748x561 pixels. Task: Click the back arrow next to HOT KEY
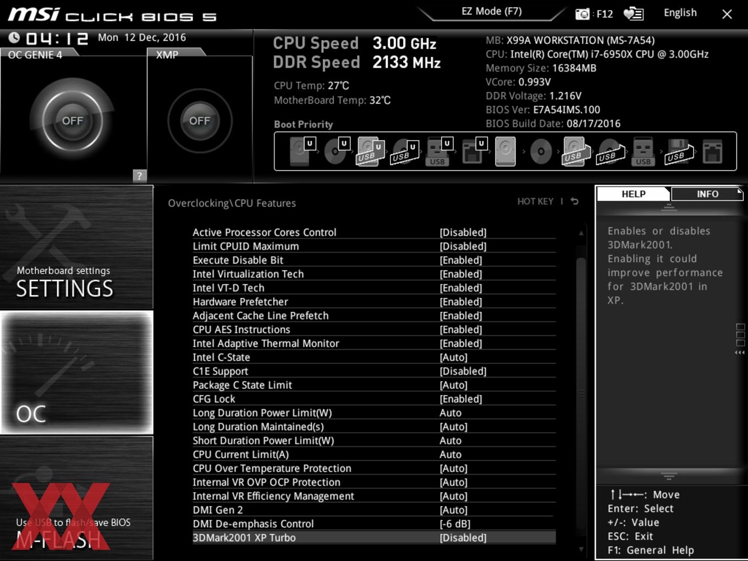pos(575,201)
